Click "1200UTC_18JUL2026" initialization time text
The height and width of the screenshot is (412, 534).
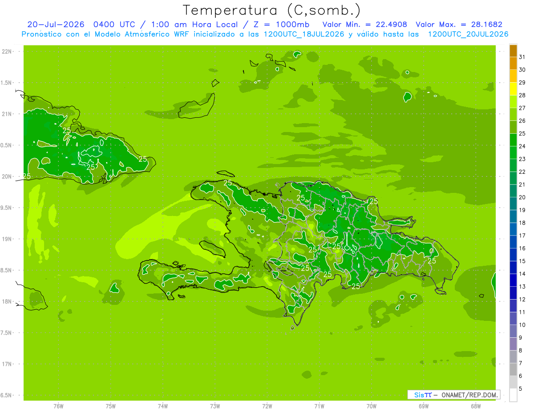click(304, 34)
